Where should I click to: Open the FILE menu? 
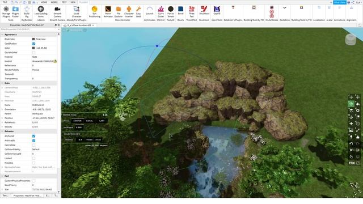click(5, 2)
